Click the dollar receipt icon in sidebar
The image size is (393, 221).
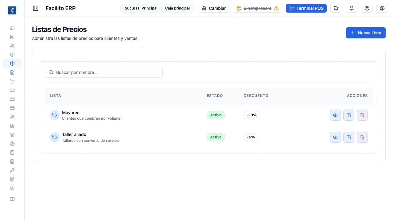(12, 37)
